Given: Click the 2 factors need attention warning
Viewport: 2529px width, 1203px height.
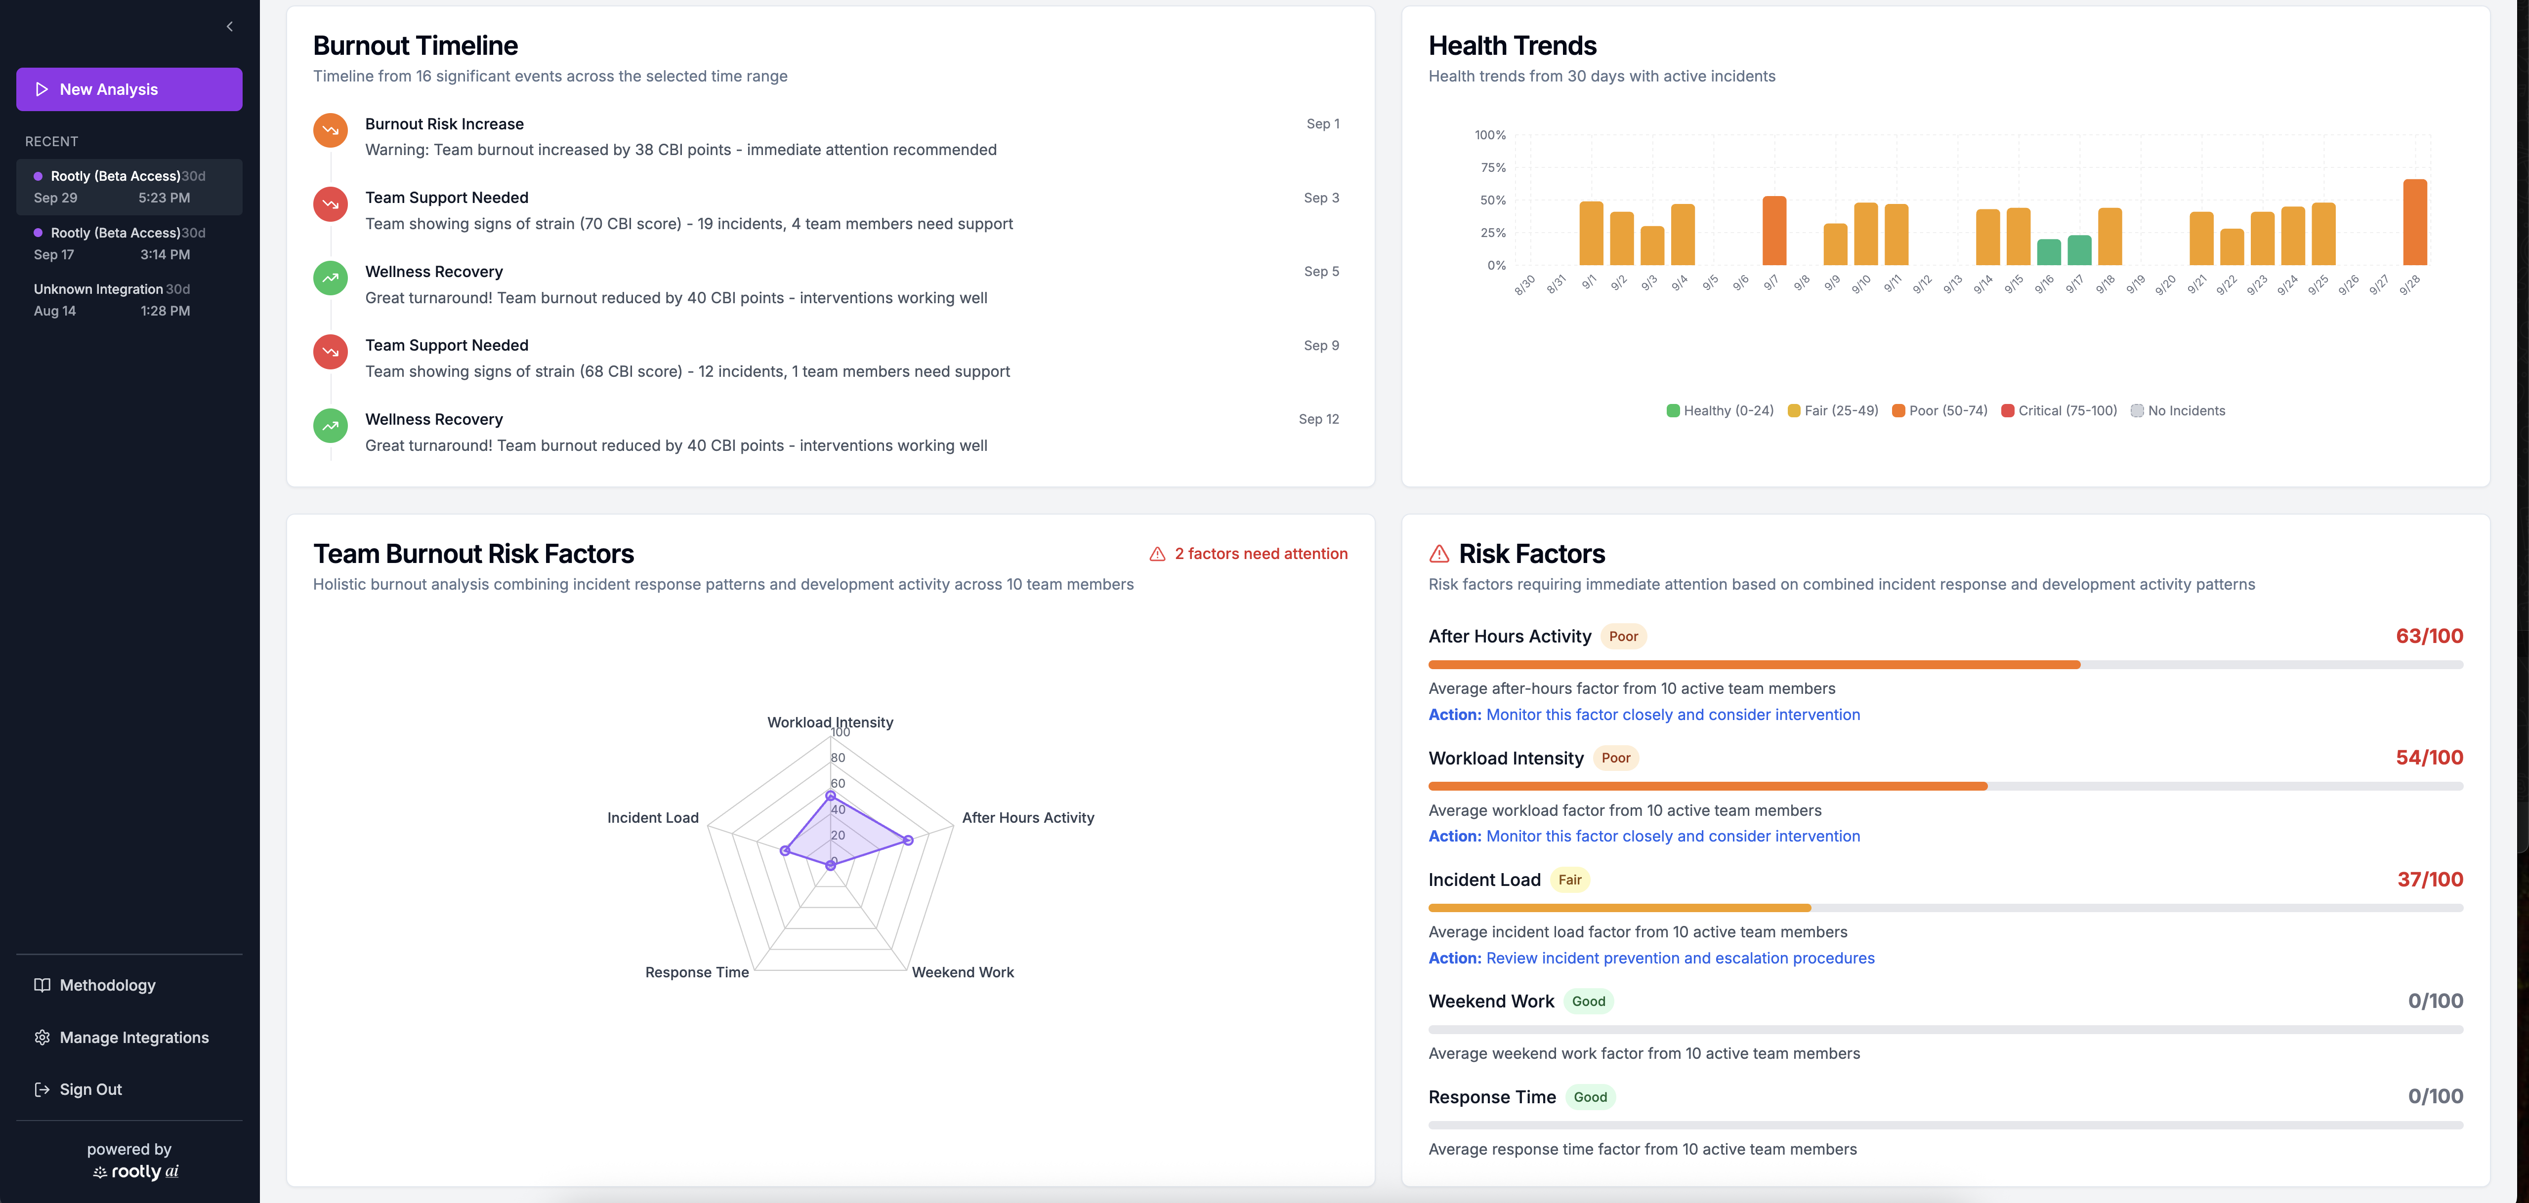Looking at the screenshot, I should tap(1248, 554).
